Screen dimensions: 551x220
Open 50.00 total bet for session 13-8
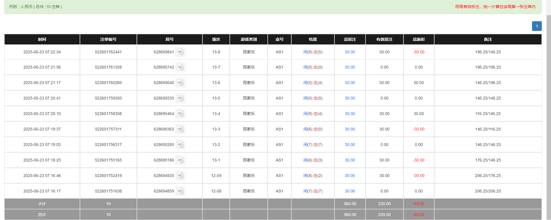click(x=350, y=52)
